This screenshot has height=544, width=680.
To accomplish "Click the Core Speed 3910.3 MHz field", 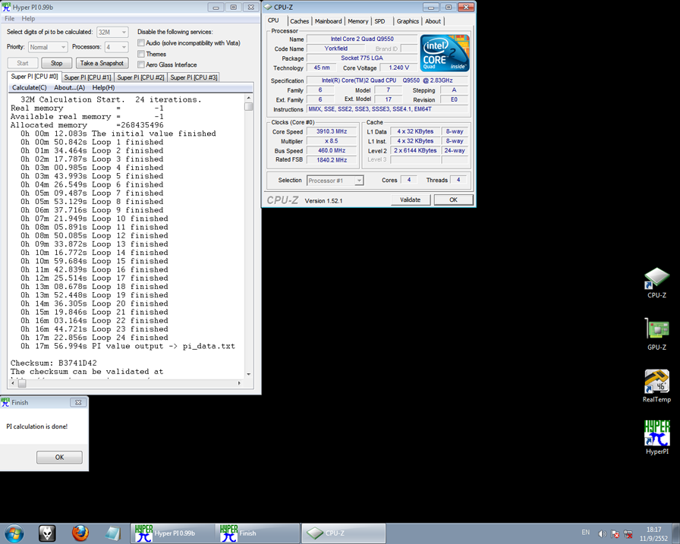I will click(x=332, y=131).
